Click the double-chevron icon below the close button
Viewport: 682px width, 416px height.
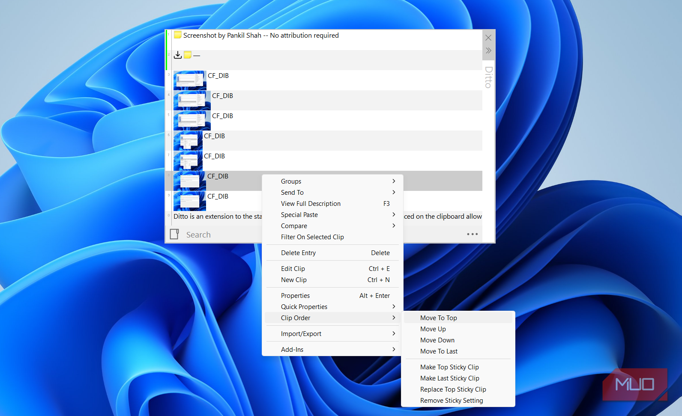coord(488,51)
